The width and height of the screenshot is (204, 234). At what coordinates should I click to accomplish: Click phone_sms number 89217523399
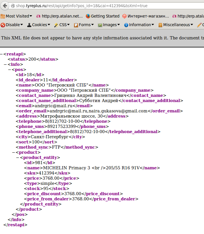[61, 126]
